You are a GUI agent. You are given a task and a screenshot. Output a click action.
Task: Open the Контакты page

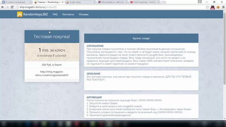[68, 14]
